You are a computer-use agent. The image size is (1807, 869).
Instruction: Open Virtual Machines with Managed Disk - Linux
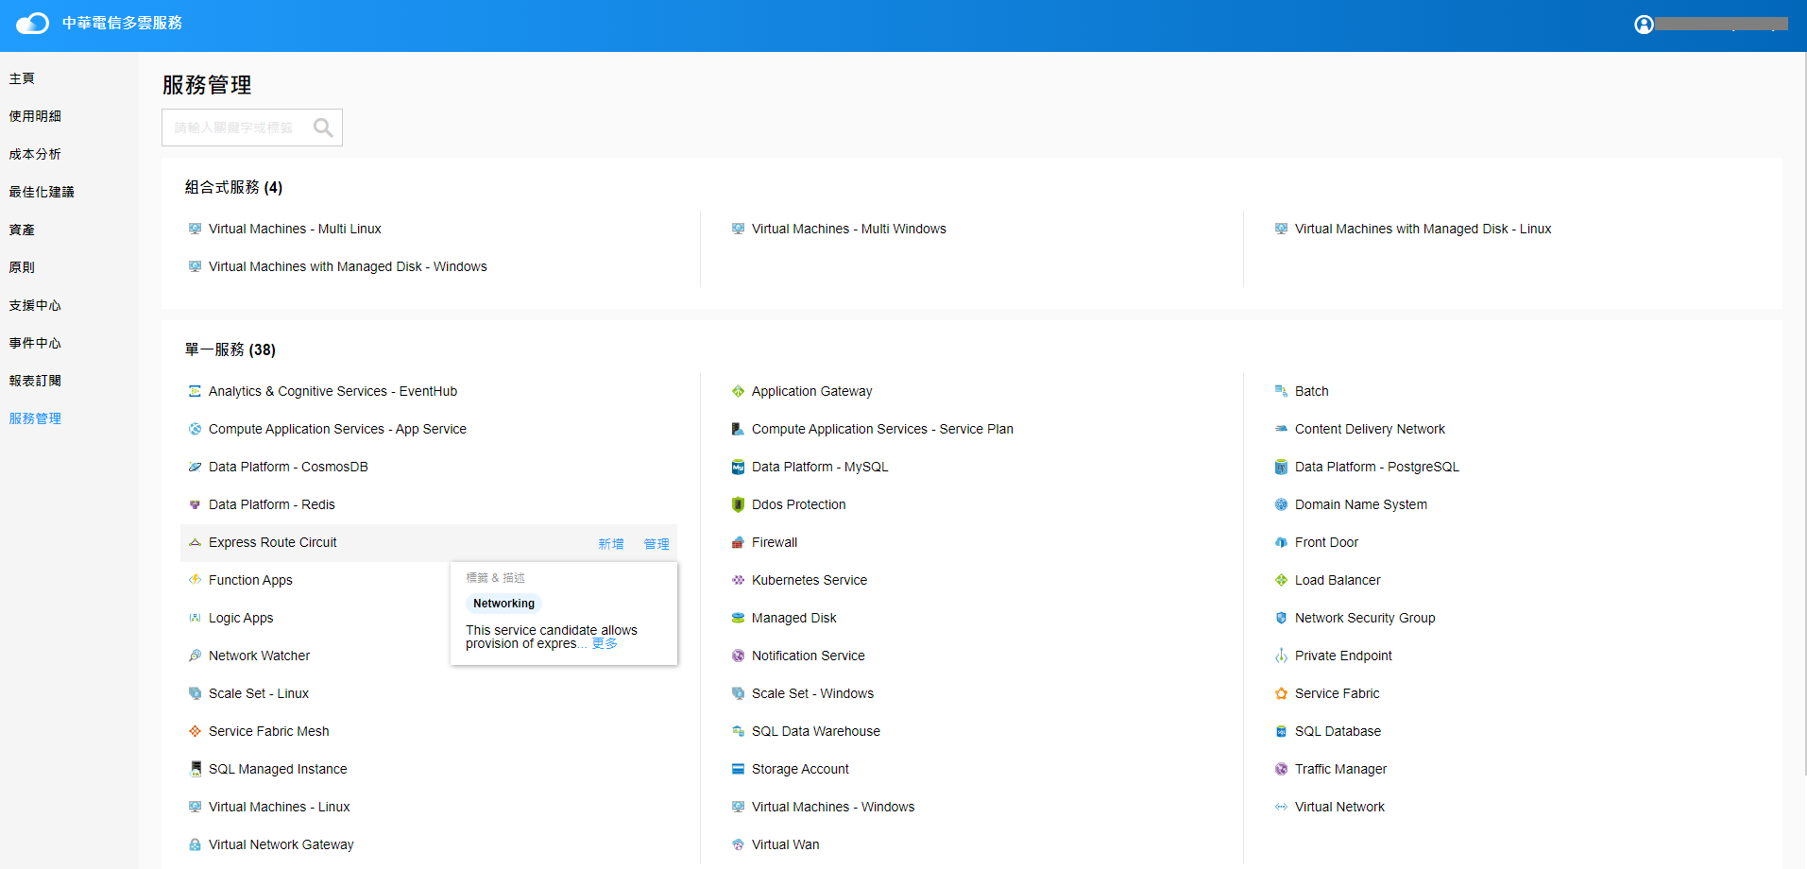[x=1423, y=229]
